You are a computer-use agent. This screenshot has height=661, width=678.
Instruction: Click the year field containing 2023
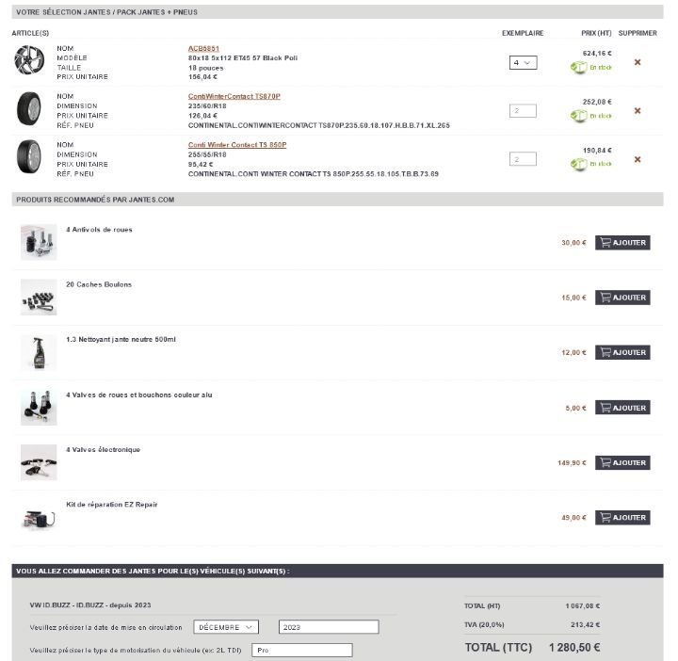[x=329, y=627]
